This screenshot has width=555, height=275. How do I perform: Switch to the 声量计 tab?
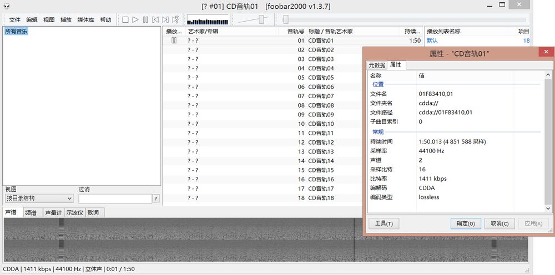point(53,213)
